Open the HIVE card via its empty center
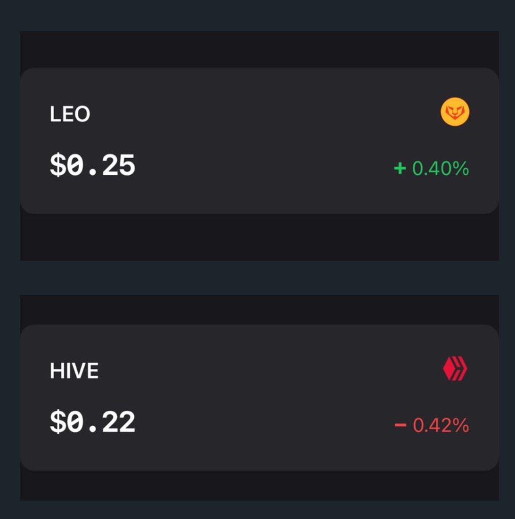The width and height of the screenshot is (515, 519). coord(259,398)
